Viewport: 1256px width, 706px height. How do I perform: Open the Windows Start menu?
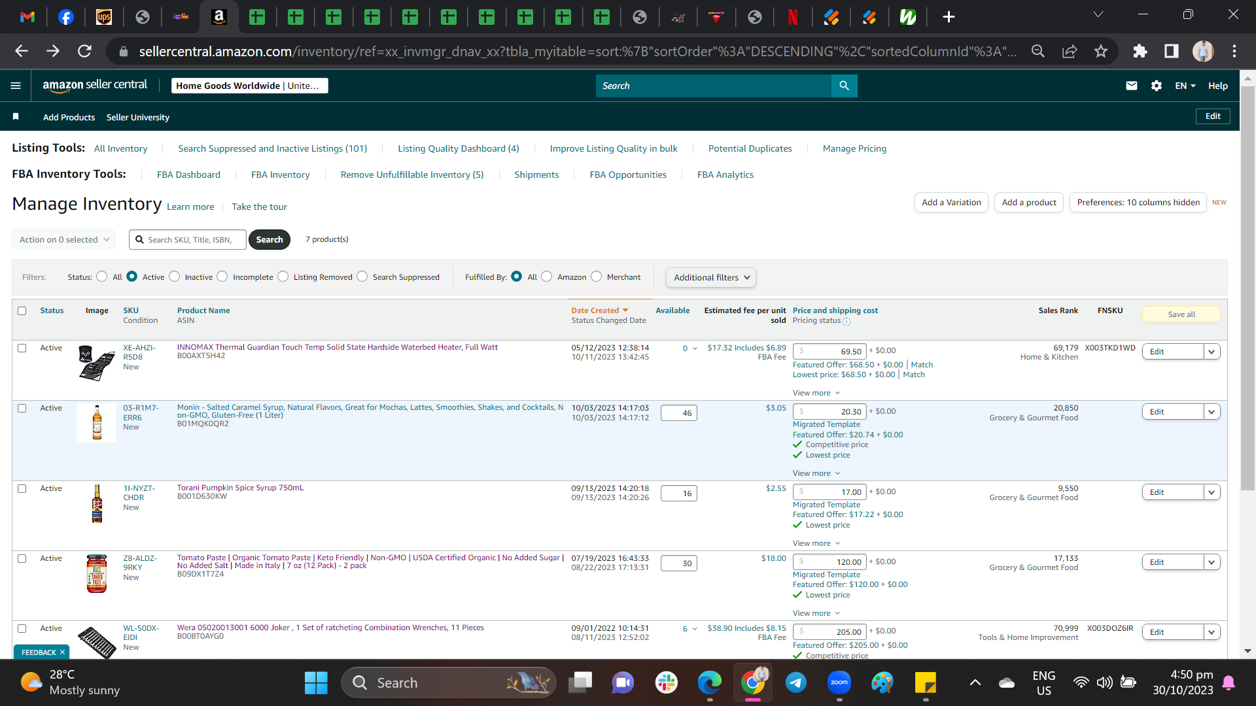tap(316, 683)
